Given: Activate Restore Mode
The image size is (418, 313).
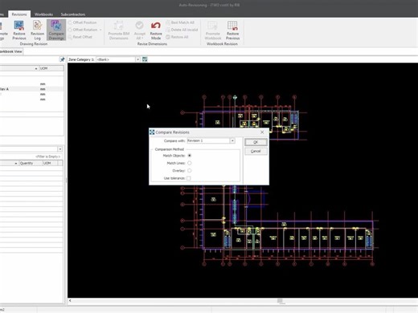Looking at the screenshot, I should 156,30.
